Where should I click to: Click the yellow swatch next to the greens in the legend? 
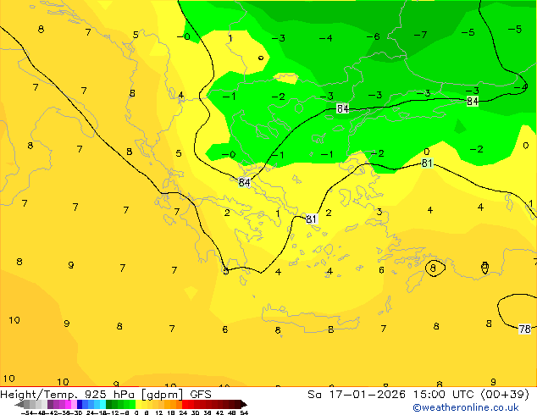coord(139,405)
